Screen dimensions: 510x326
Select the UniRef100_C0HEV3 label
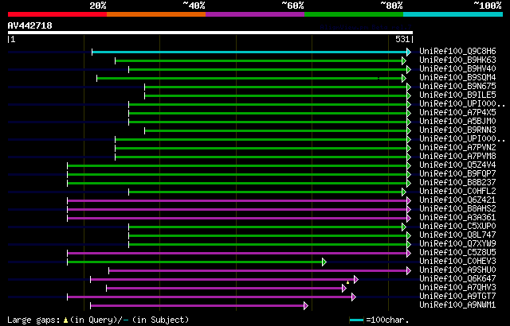click(457, 262)
